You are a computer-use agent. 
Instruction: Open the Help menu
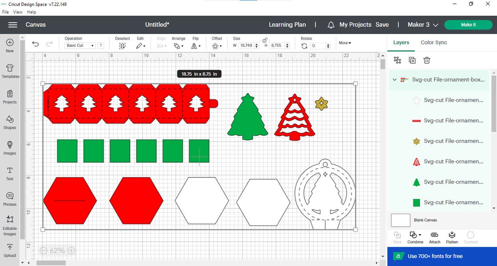tap(31, 12)
